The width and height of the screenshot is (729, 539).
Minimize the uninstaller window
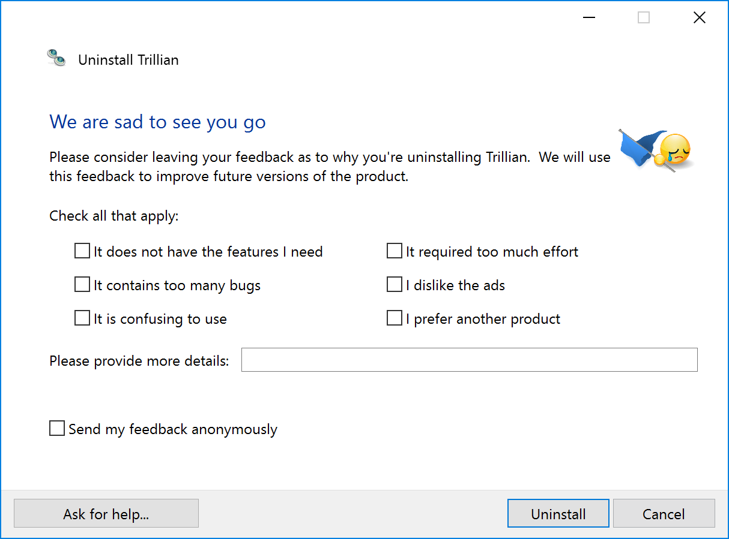589,18
